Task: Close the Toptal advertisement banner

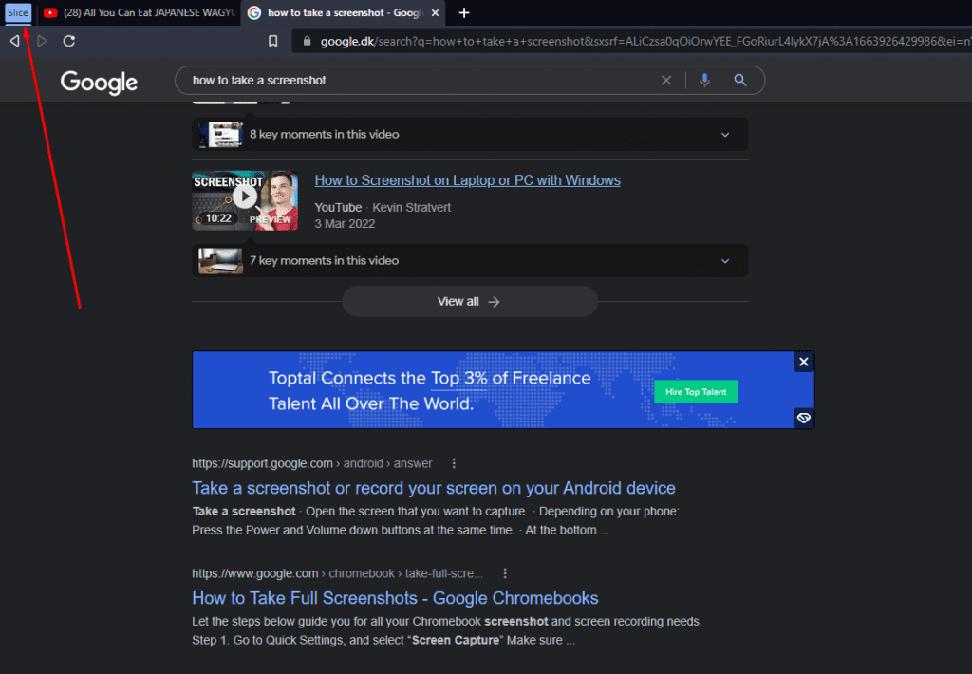Action: (x=803, y=362)
